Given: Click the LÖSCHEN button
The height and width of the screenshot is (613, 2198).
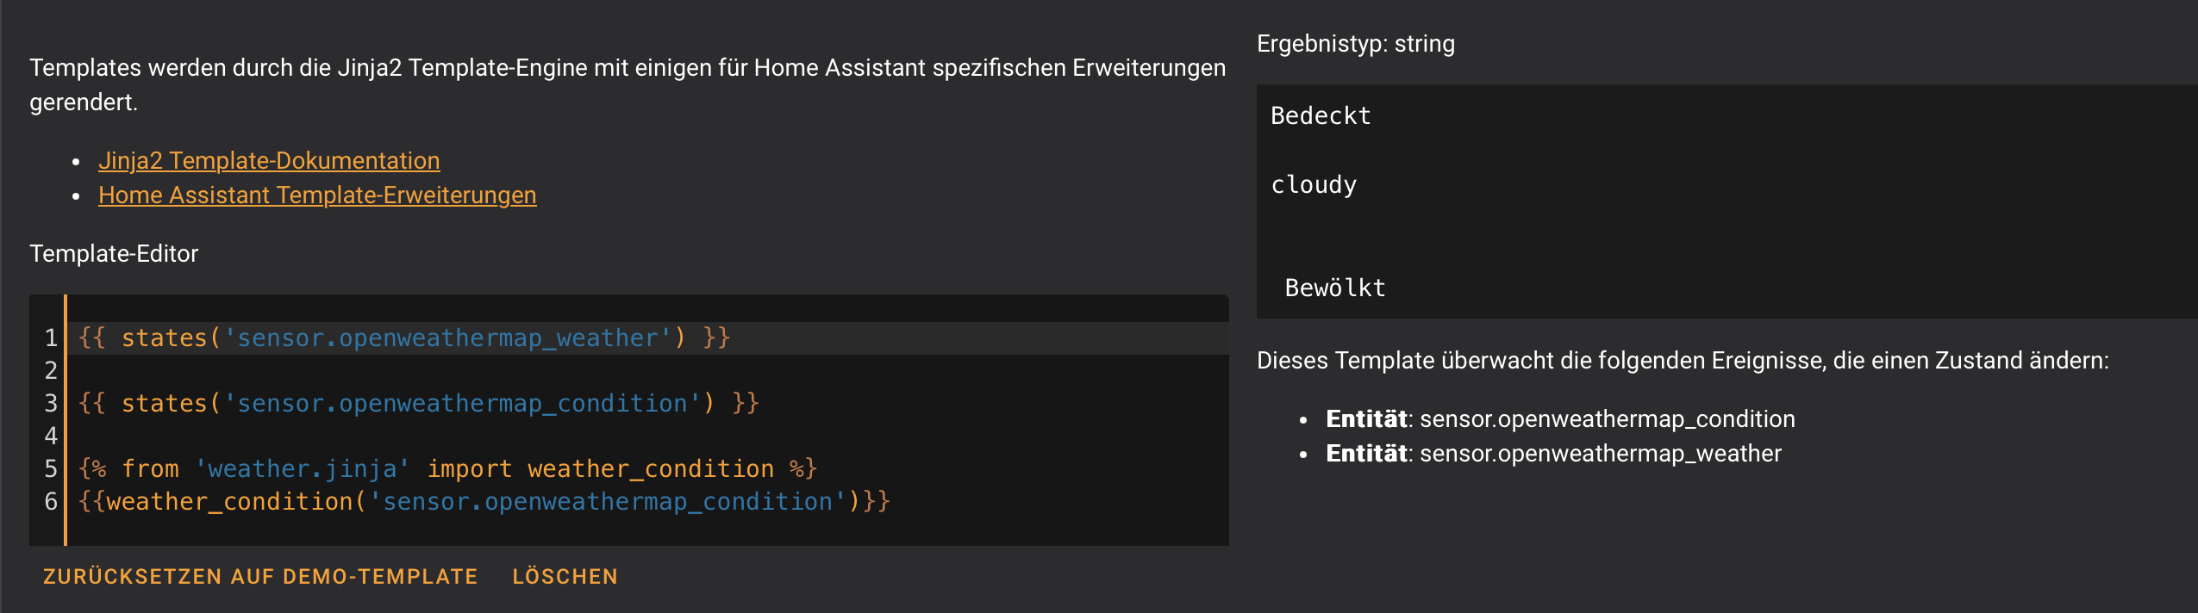Looking at the screenshot, I should tap(565, 576).
